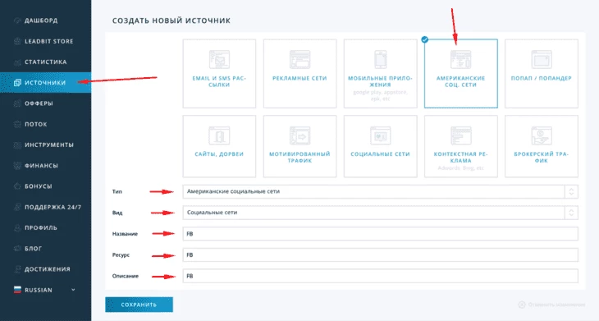The height and width of the screenshot is (321, 599).
Task: Click the Вид dropdown arrows
Action: (571, 213)
